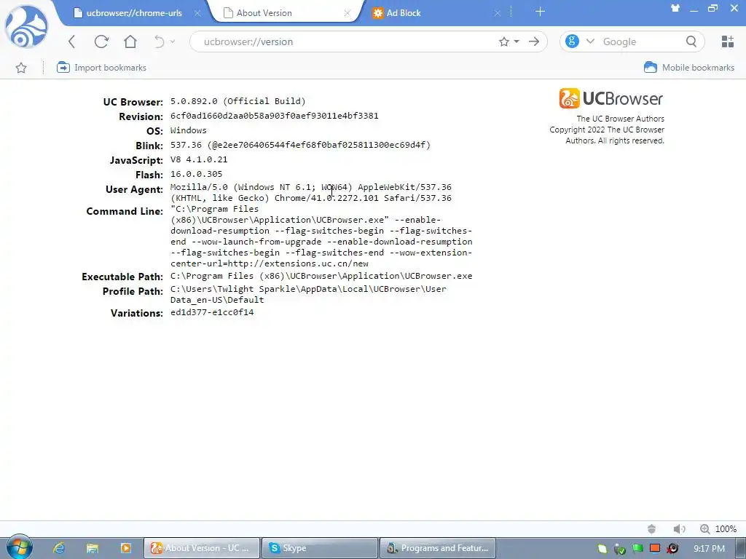Click the About Version taskbar button
The height and width of the screenshot is (559, 746).
pos(202,548)
